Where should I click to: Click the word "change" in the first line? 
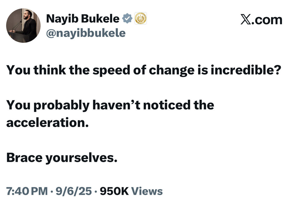coord(169,70)
